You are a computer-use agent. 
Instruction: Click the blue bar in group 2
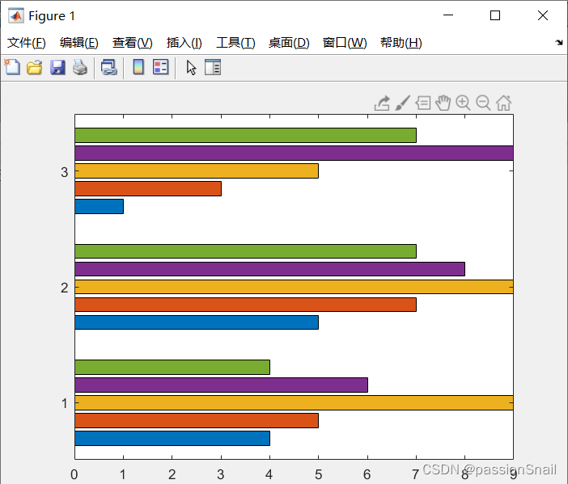pyautogui.click(x=197, y=322)
